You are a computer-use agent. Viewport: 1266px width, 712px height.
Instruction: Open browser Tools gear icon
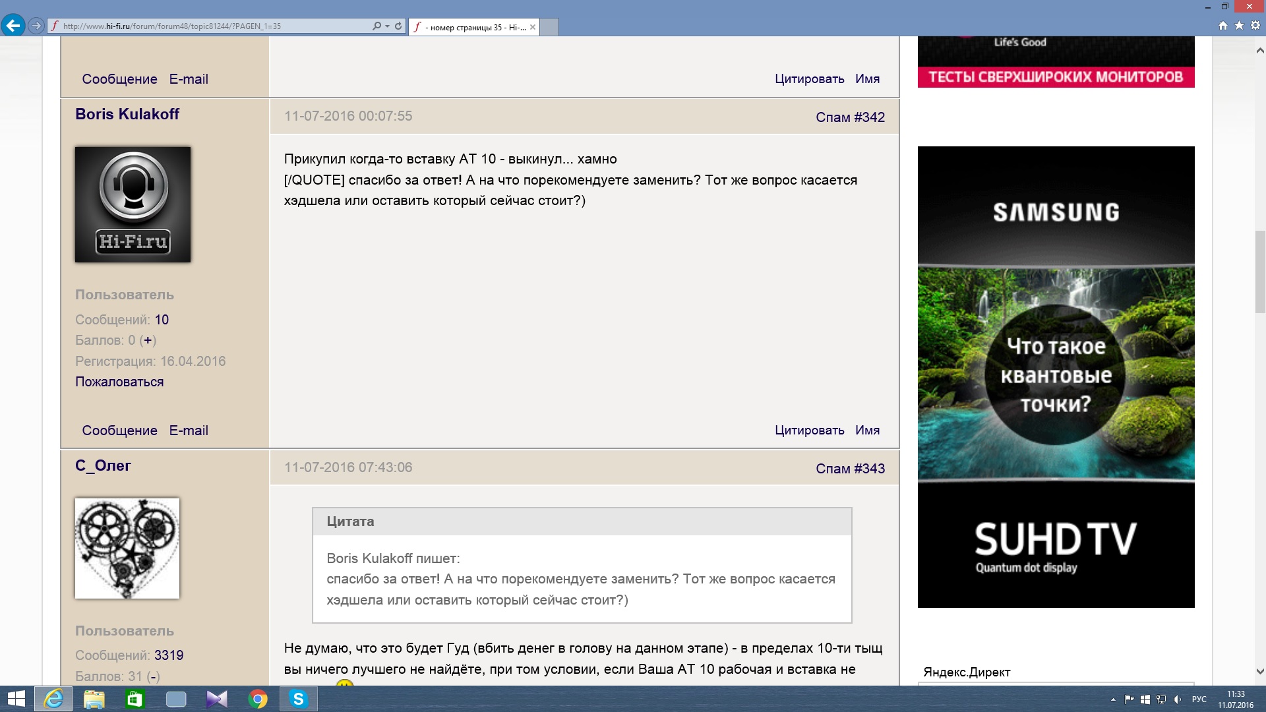(1255, 26)
